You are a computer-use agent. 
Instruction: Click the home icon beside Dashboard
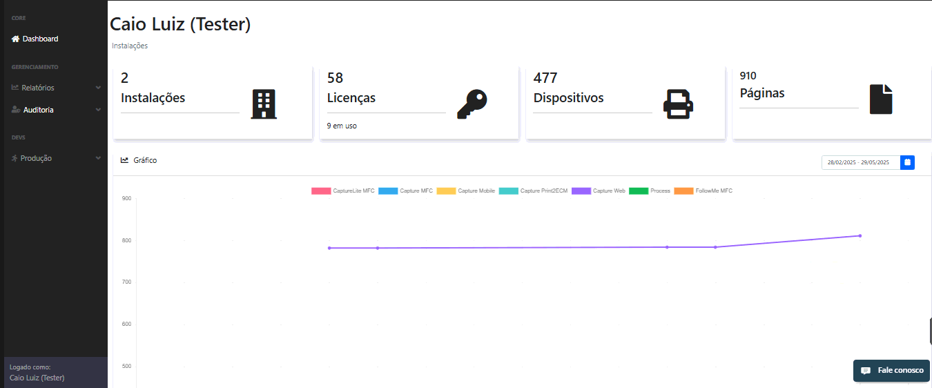(x=15, y=39)
